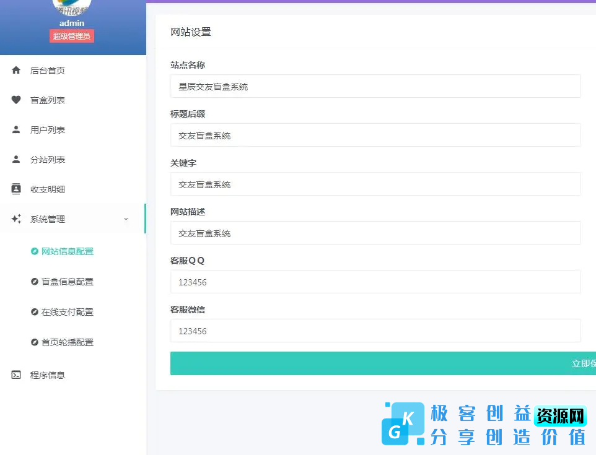Click the contact-book icon for 收支明细

[x=16, y=189]
